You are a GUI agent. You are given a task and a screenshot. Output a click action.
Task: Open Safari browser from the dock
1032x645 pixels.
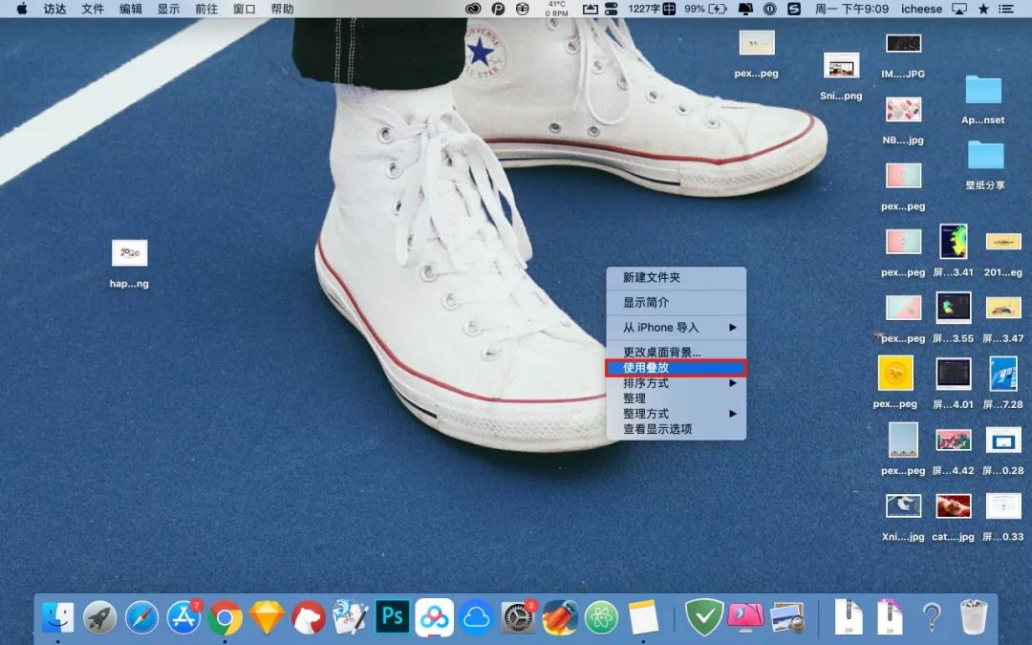(x=141, y=618)
